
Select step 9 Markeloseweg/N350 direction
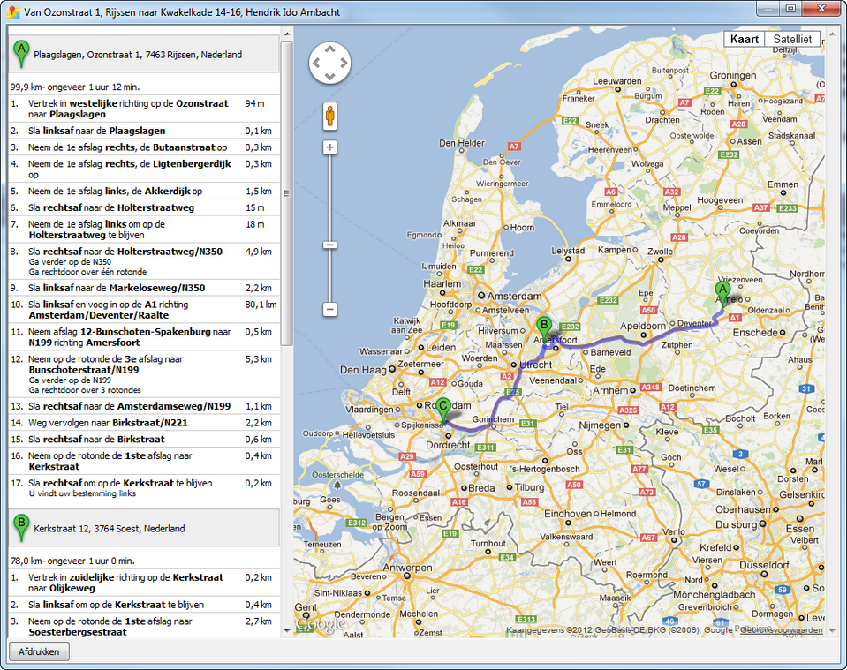[144, 288]
